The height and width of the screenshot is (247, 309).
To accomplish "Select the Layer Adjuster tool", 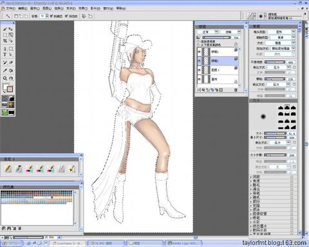I will [11, 29].
